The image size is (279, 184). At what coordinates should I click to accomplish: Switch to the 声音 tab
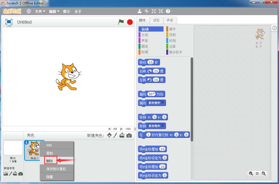(x=170, y=20)
